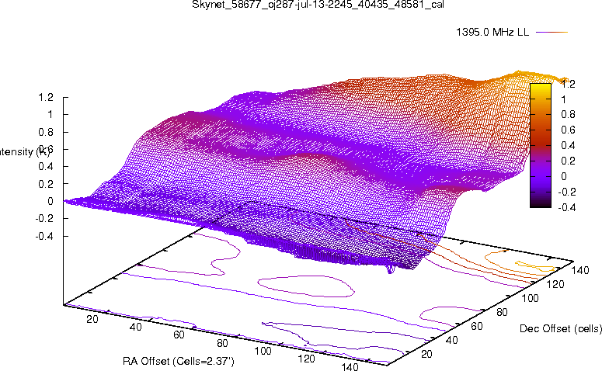The image size is (602, 371).
Task: Click the dark end of the color bar near -0.4
Action: click(540, 204)
